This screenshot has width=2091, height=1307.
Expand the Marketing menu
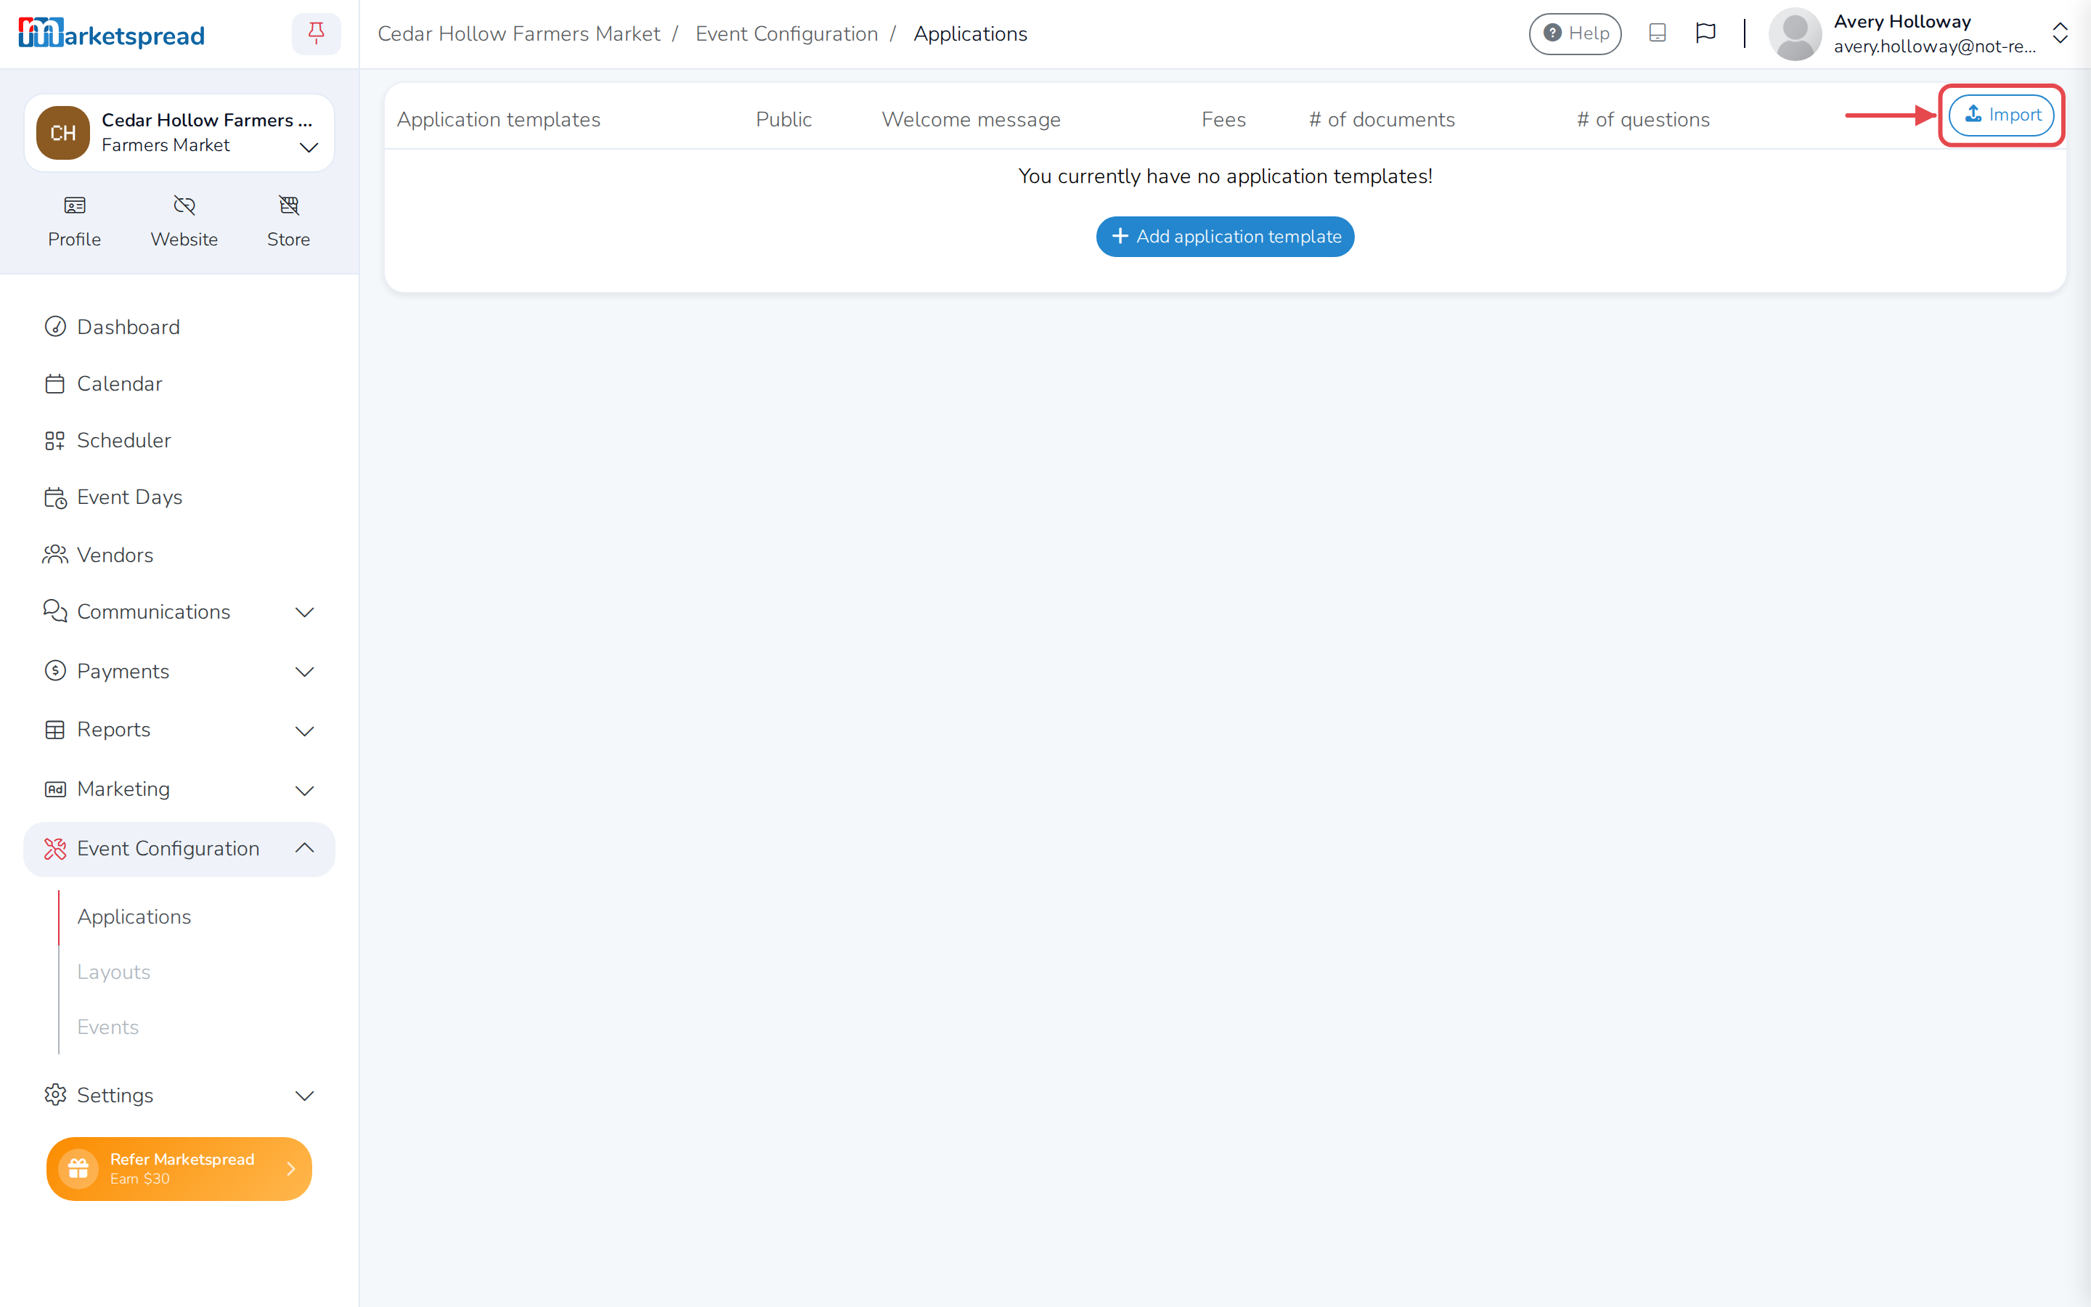pyautogui.click(x=179, y=789)
